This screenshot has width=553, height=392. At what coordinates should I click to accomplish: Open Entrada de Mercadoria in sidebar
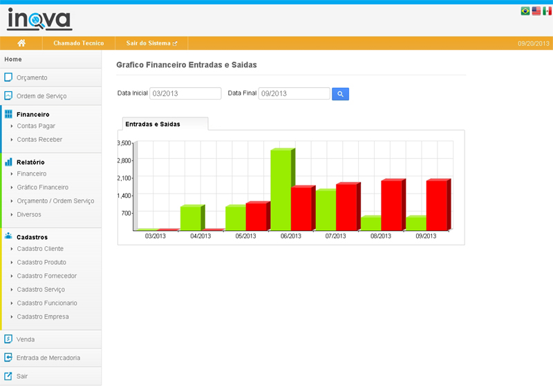48,358
